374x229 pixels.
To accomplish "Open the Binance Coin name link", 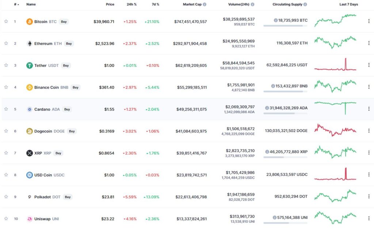I will [x=46, y=88].
